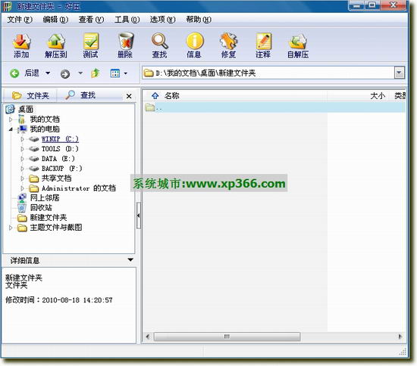Click the 删除 (Delete) trash icon
This screenshot has width=417, height=366.
click(125, 45)
